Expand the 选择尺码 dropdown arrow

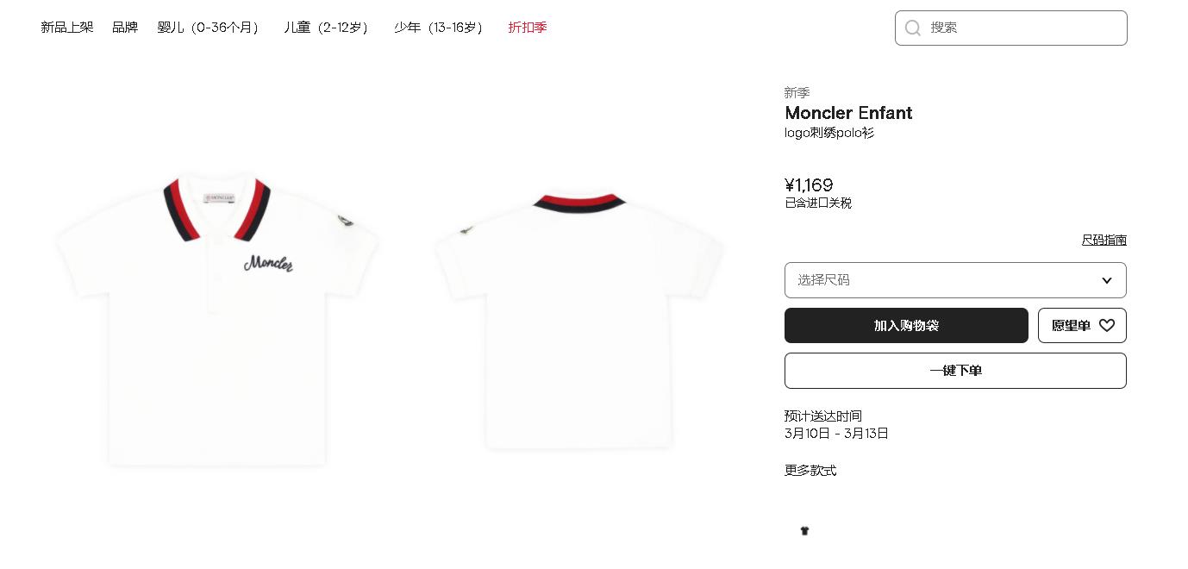(1107, 280)
